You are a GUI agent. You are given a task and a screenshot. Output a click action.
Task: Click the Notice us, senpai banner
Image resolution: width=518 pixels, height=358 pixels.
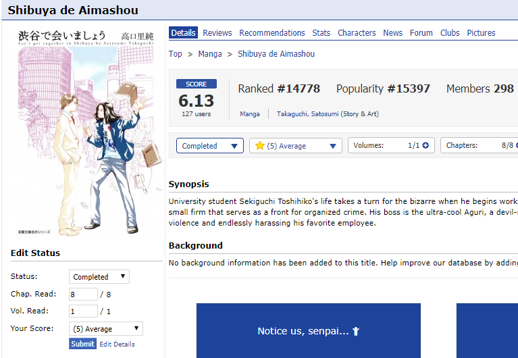[x=309, y=330]
